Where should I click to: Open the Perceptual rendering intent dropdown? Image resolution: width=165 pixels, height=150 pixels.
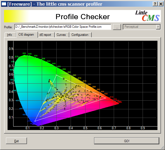(142, 27)
